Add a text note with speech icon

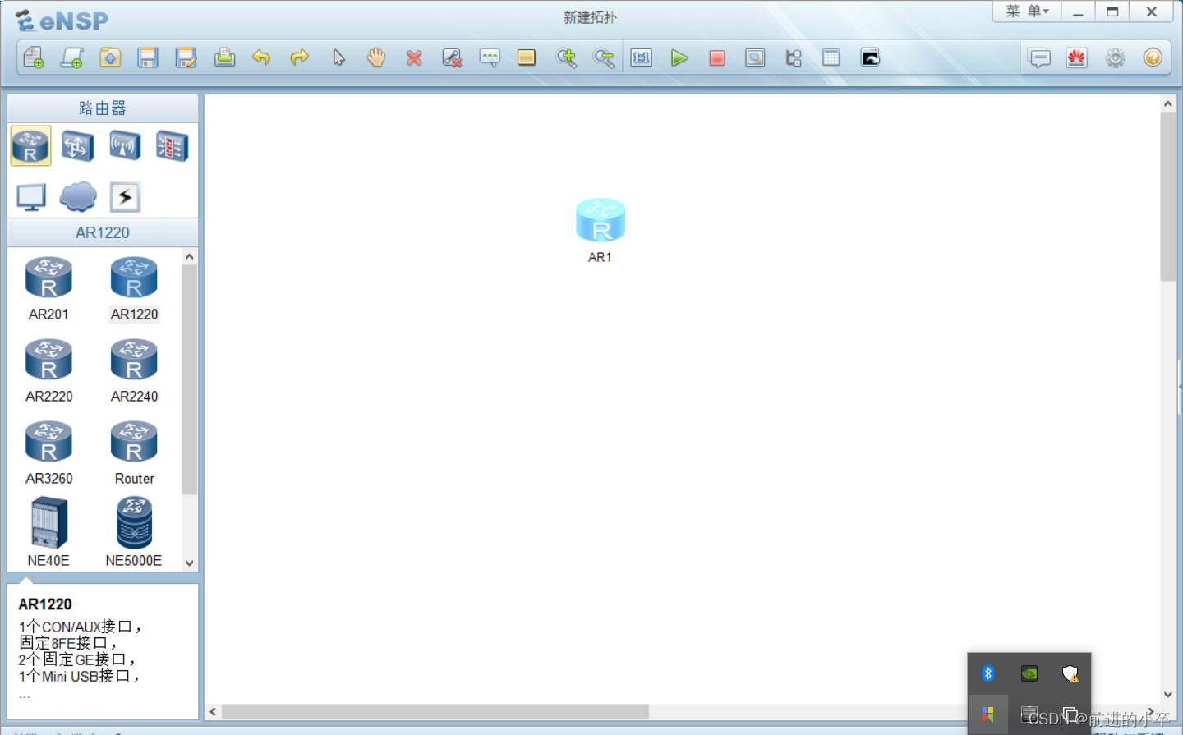pos(490,57)
